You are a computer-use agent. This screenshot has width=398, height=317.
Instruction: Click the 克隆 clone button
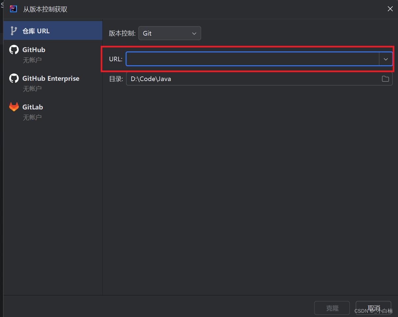tap(332, 308)
